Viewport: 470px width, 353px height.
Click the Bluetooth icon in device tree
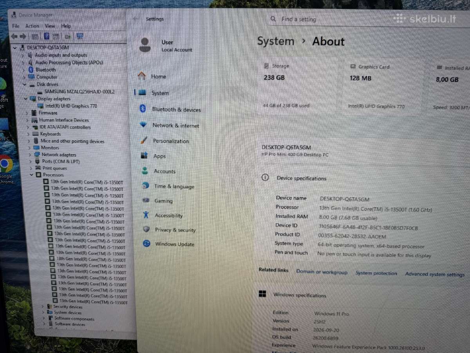[x=31, y=70]
